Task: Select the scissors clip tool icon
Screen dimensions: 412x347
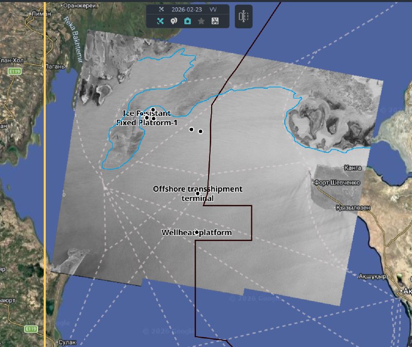Action: click(x=215, y=21)
